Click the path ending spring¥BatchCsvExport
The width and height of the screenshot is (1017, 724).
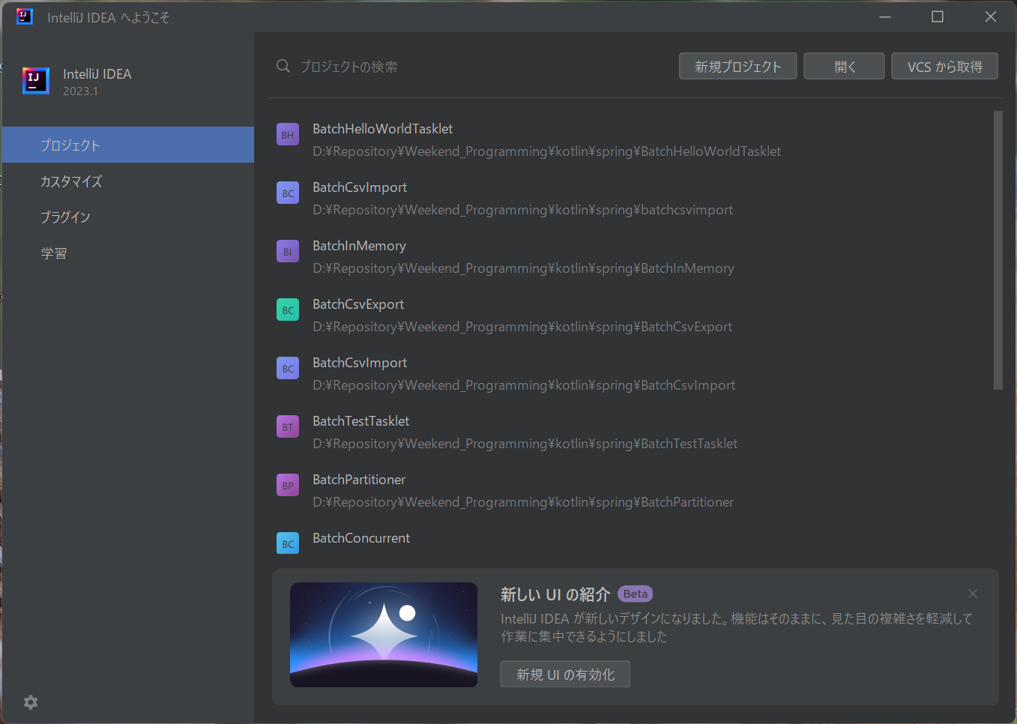[x=522, y=327]
